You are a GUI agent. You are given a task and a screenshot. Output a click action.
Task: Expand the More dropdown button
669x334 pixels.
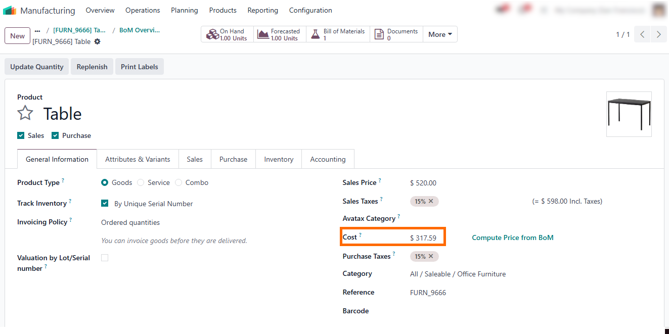point(440,34)
